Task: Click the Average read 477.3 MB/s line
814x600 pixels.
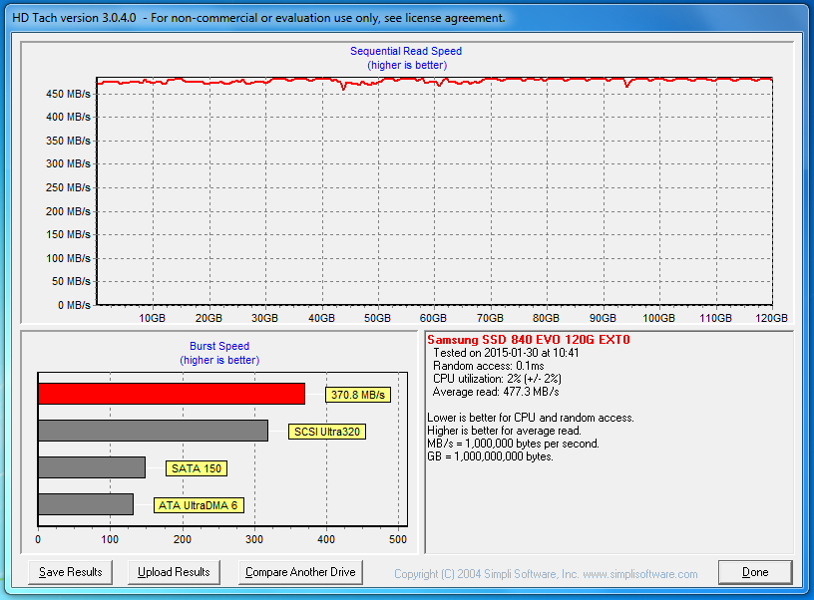Action: coord(496,392)
